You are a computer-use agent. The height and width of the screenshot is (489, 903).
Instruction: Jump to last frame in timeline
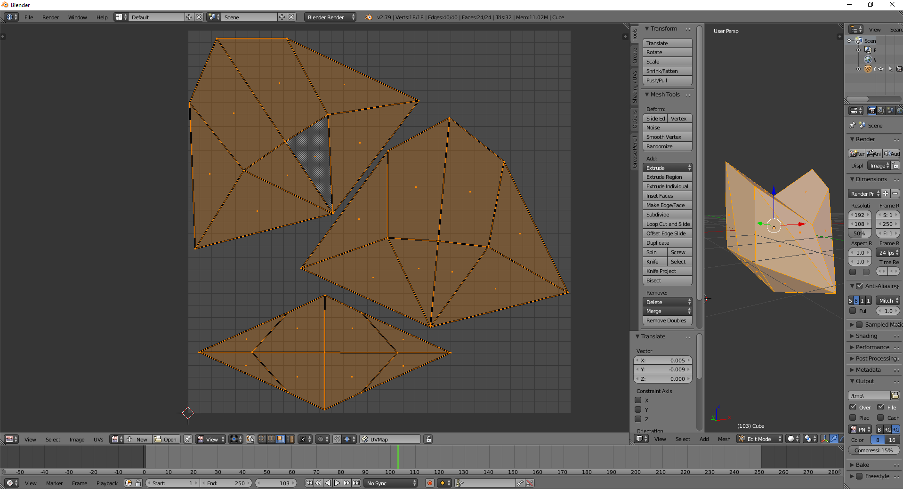coord(356,483)
